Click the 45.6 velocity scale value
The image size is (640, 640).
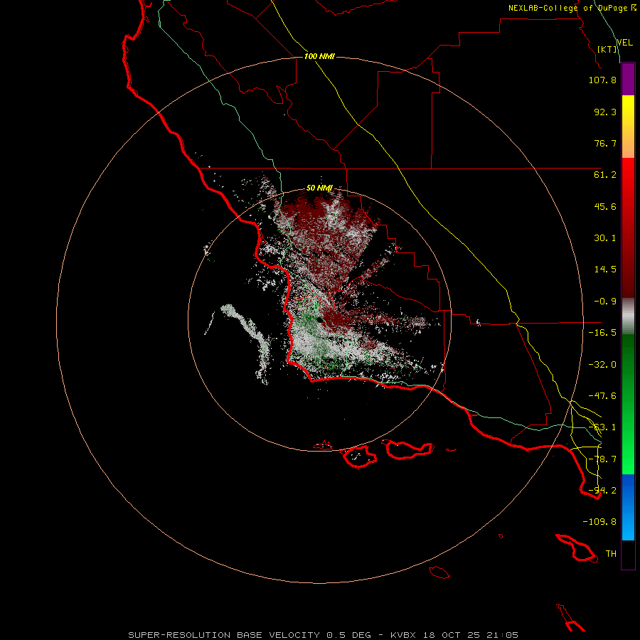pos(605,206)
